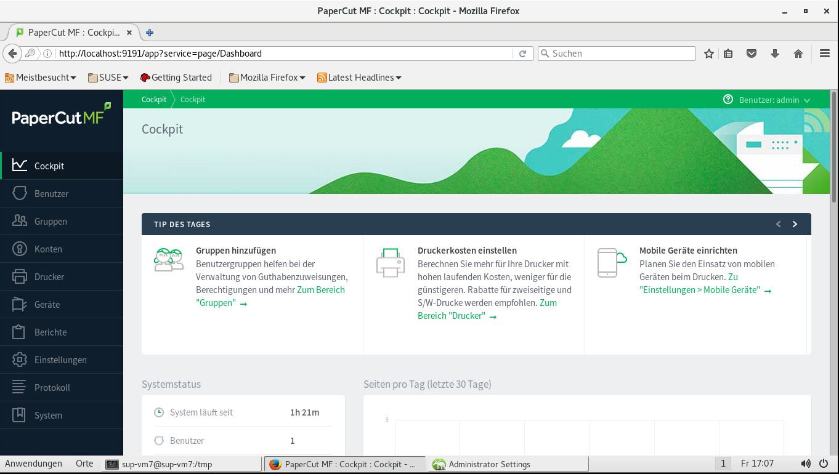839x474 pixels.
Task: Open the Geräte section icon
Action: coord(20,305)
